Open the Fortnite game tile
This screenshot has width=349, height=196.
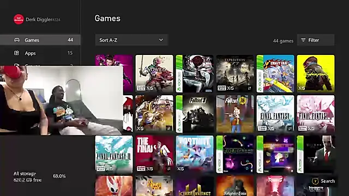(x=195, y=154)
